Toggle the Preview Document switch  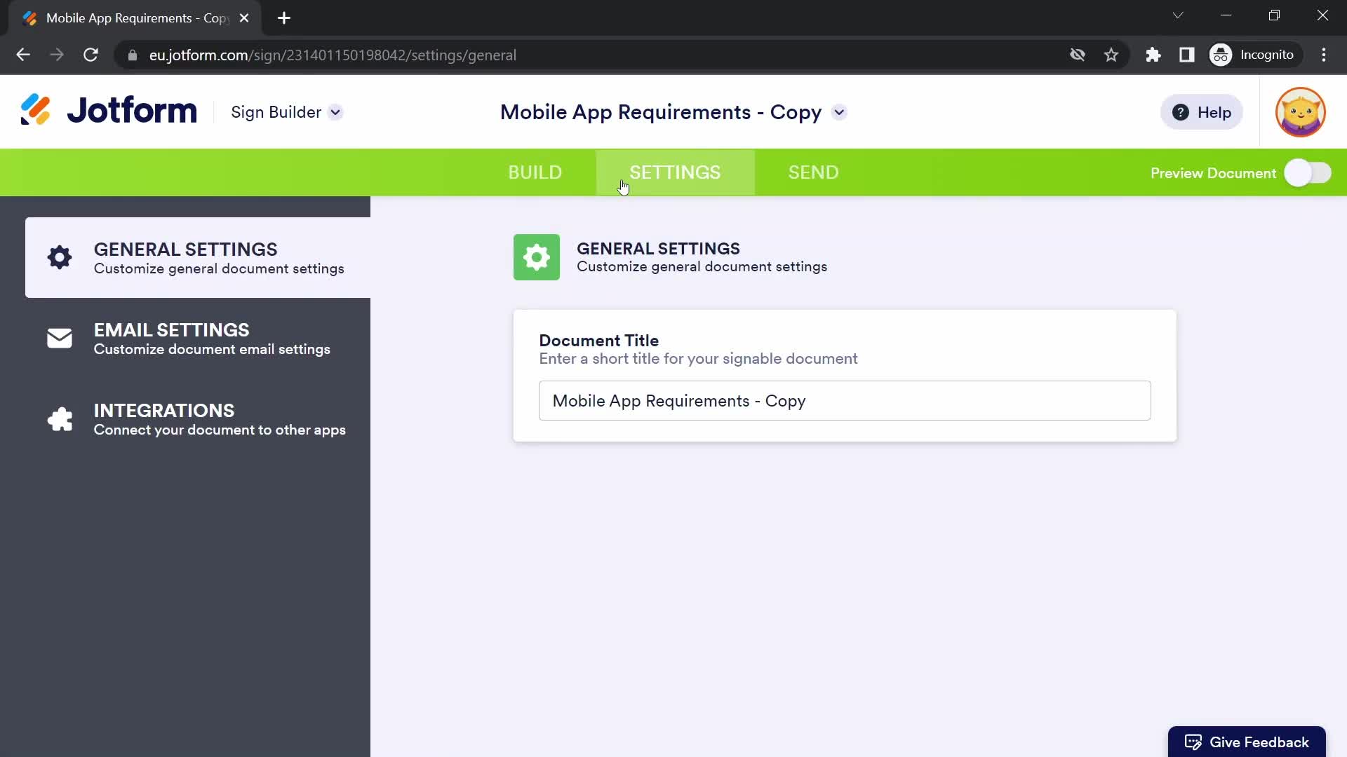[1308, 173]
